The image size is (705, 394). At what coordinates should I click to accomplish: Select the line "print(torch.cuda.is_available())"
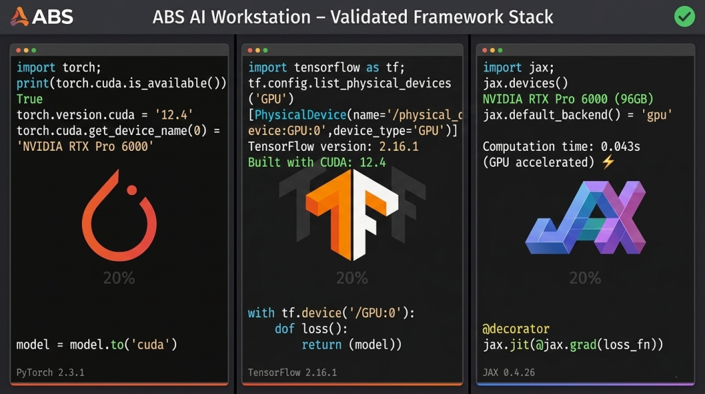click(121, 83)
